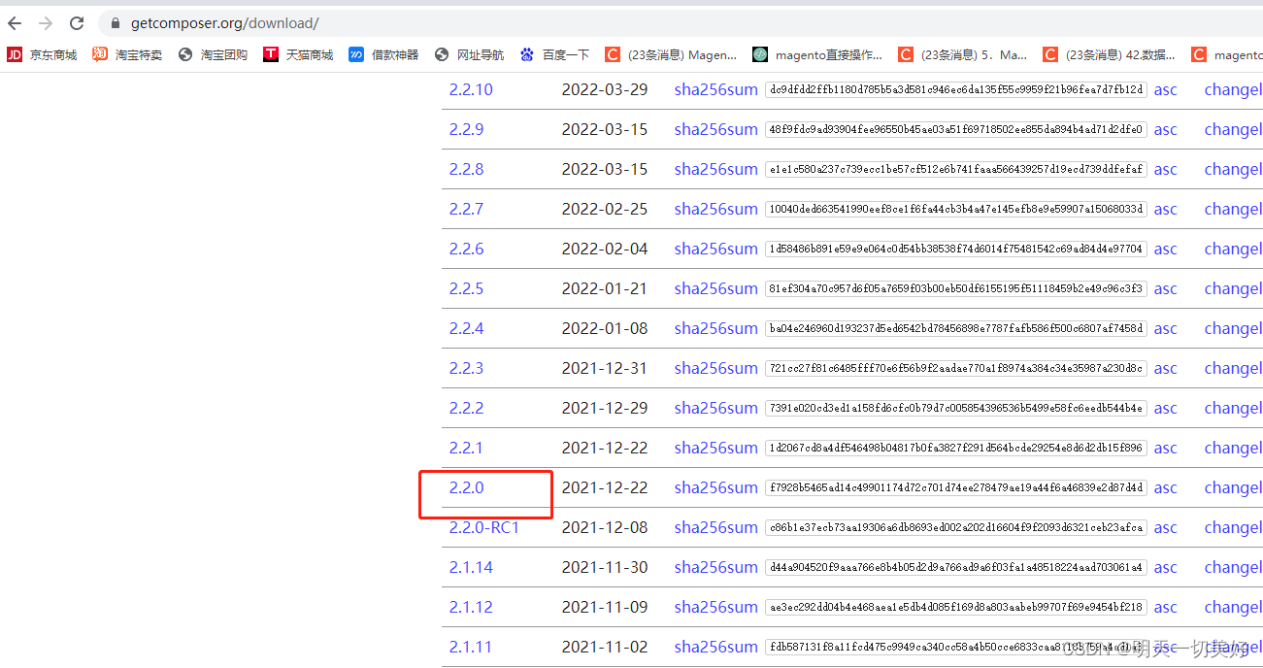This screenshot has width=1263, height=668.
Task: Reload the page with the refresh icon
Action: 77,23
